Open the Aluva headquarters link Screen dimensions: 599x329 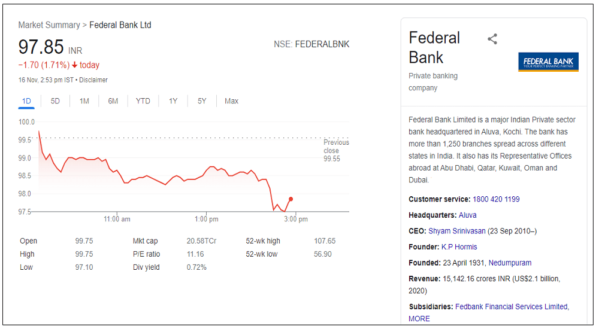point(467,215)
